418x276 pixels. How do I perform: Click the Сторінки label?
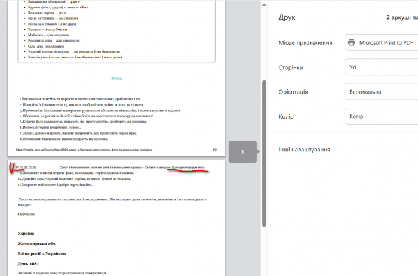pyautogui.click(x=291, y=67)
